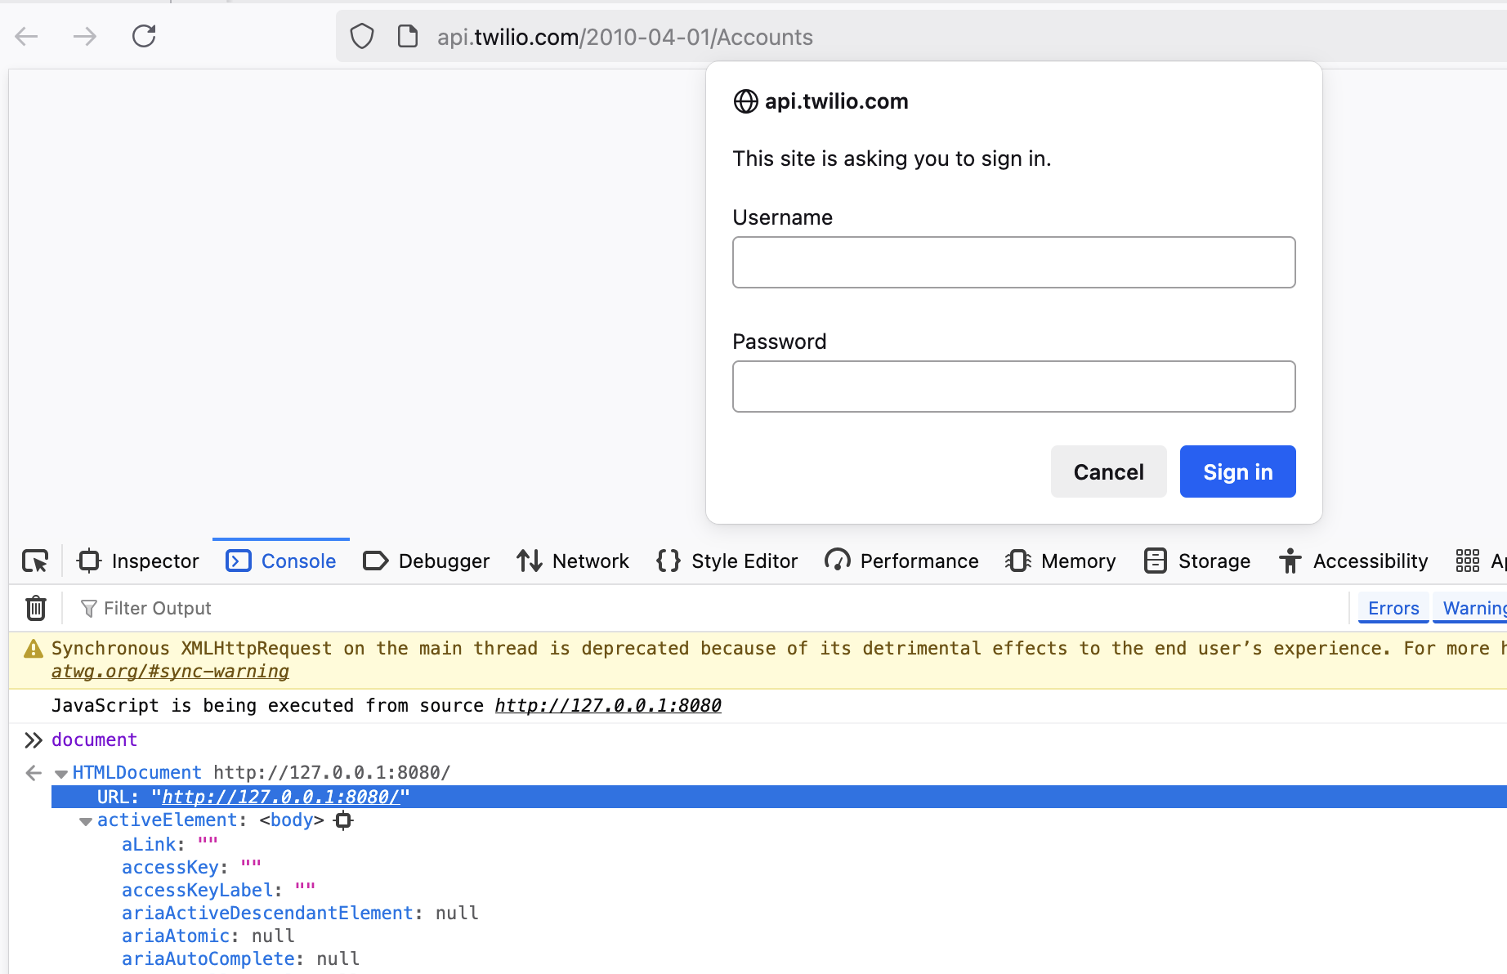Toggle the Errors log filter
The height and width of the screenshot is (974, 1507).
[1393, 608]
